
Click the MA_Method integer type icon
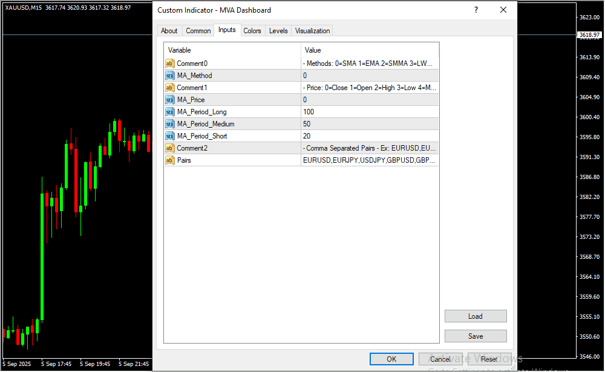tap(169, 76)
